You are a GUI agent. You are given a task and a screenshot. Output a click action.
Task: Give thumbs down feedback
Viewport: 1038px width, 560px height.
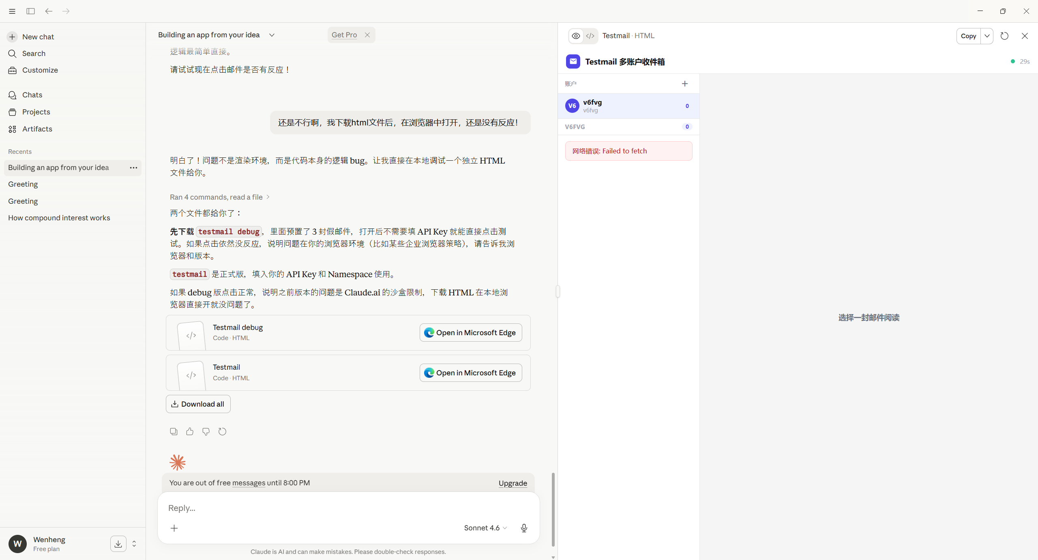point(206,432)
